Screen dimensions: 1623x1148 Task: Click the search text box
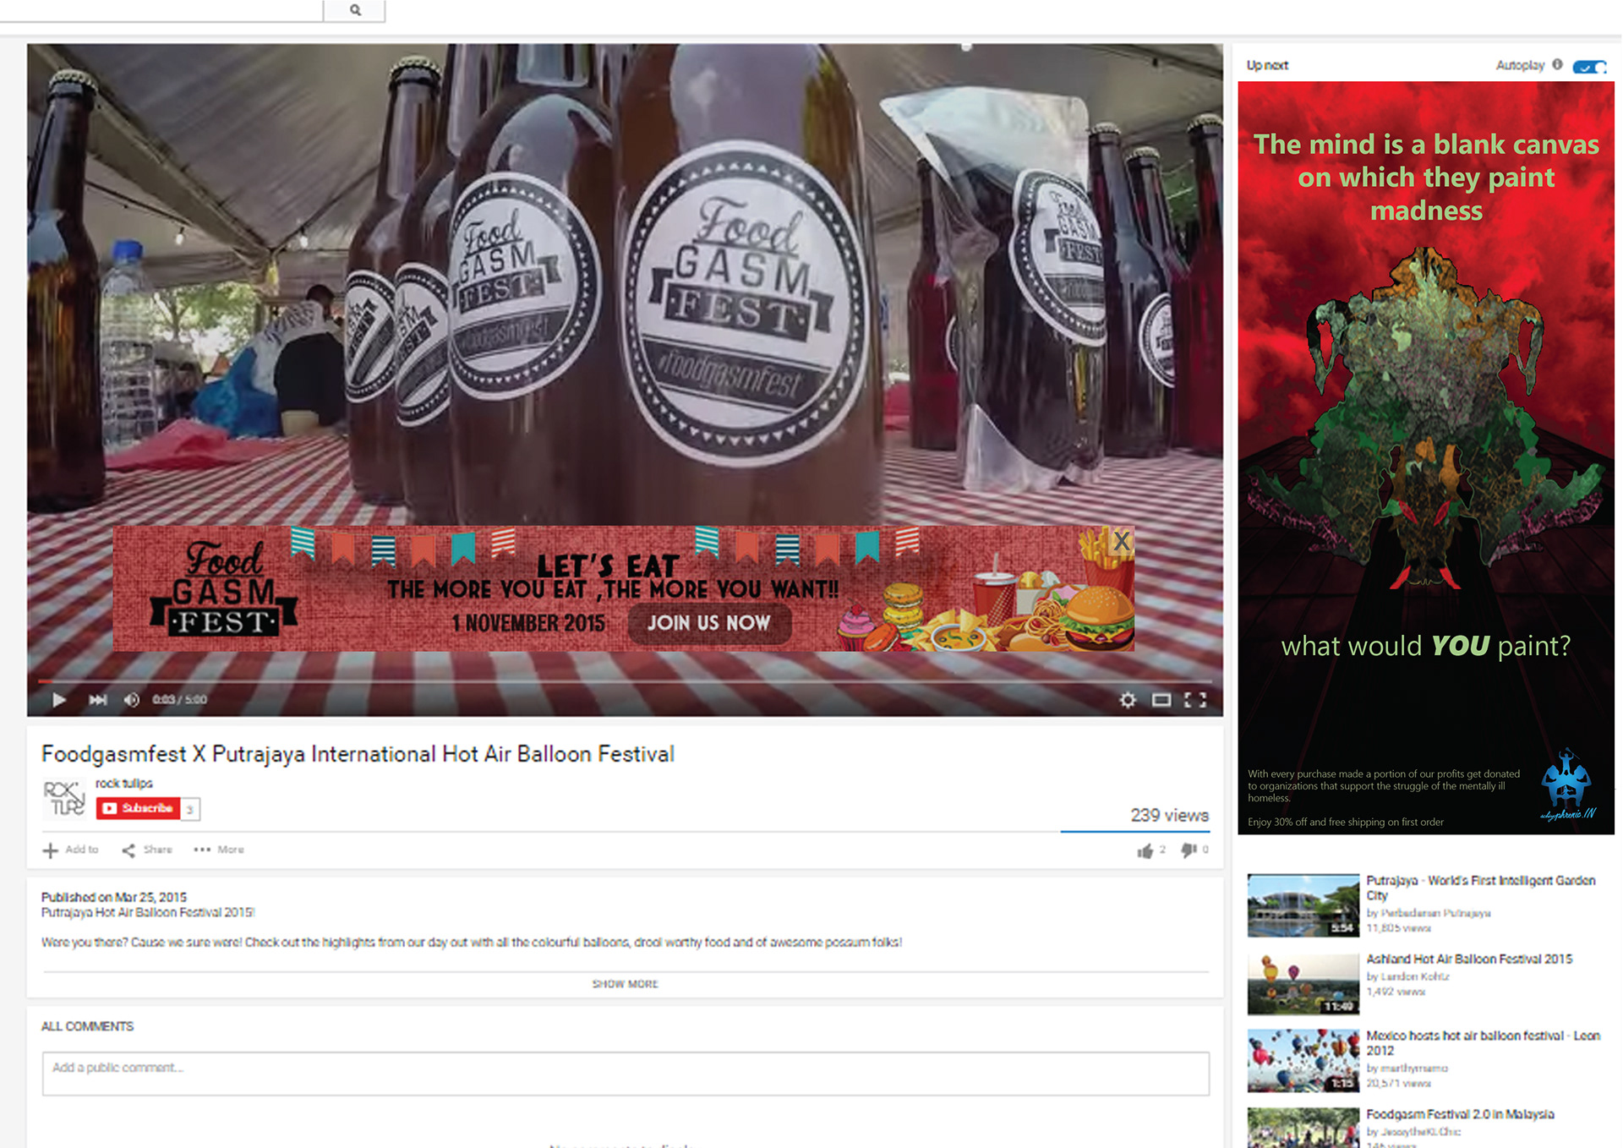click(x=161, y=10)
